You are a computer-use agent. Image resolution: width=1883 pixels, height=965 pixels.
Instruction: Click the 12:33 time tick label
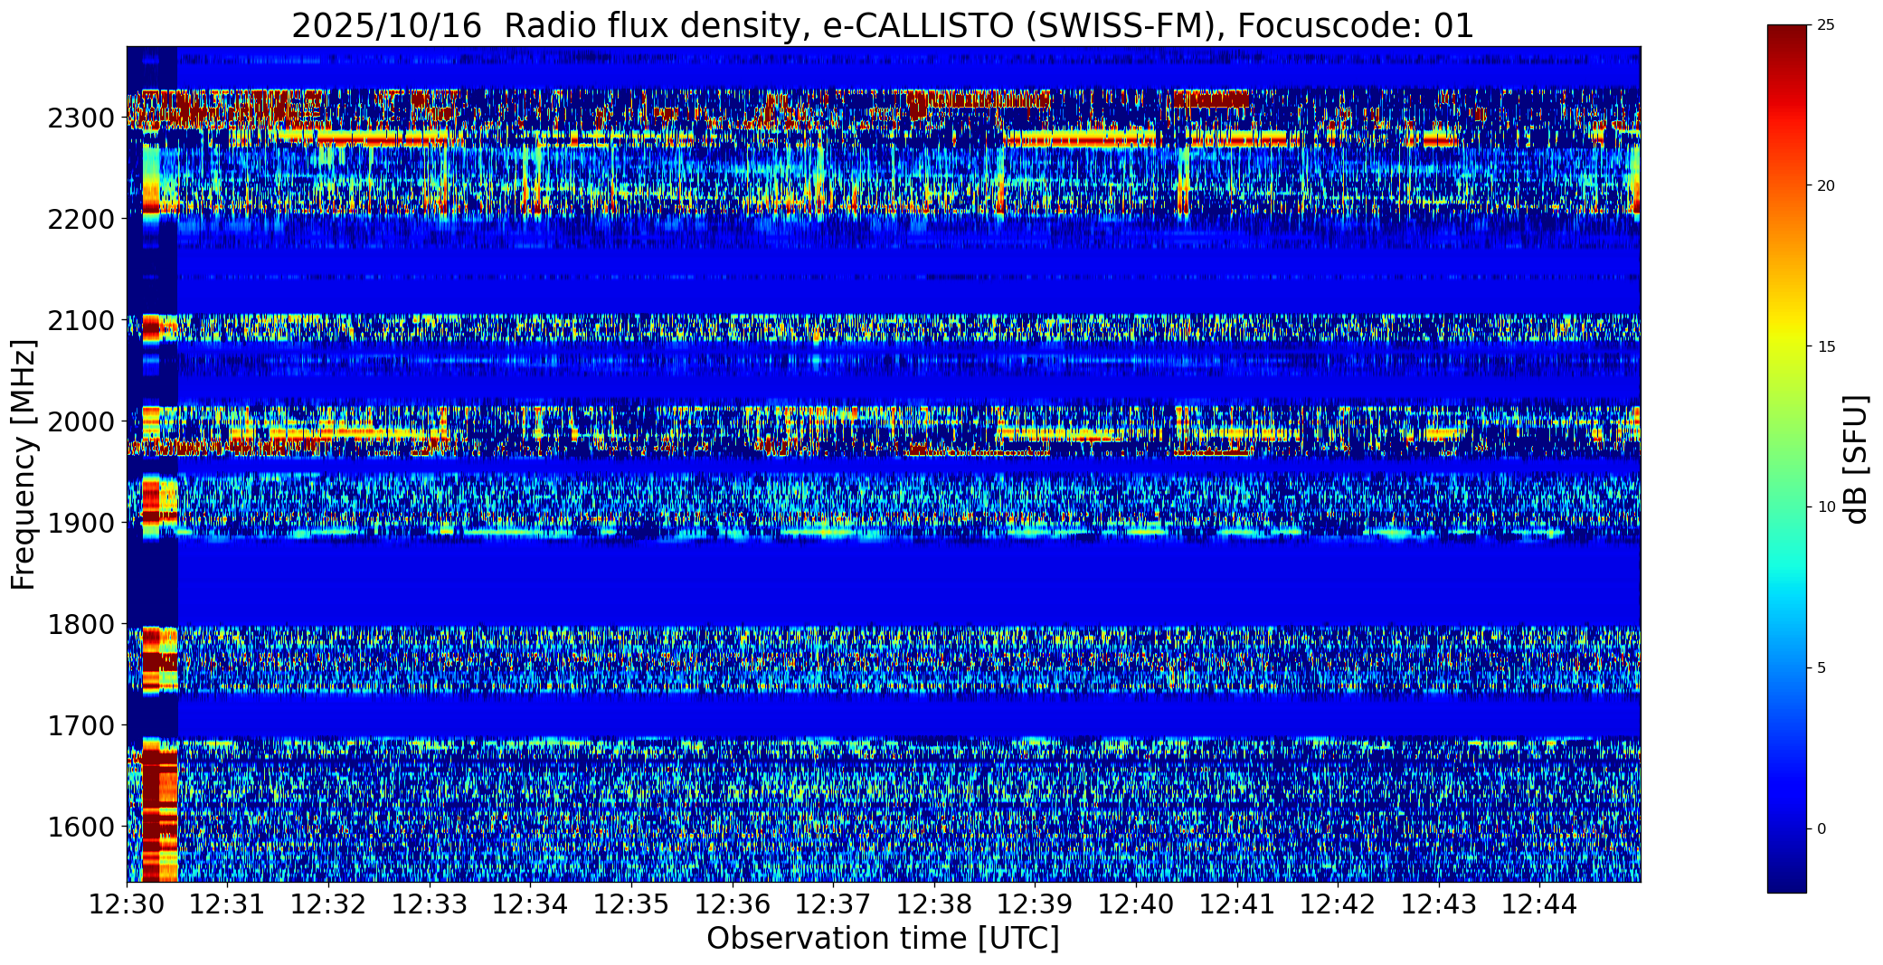430,904
